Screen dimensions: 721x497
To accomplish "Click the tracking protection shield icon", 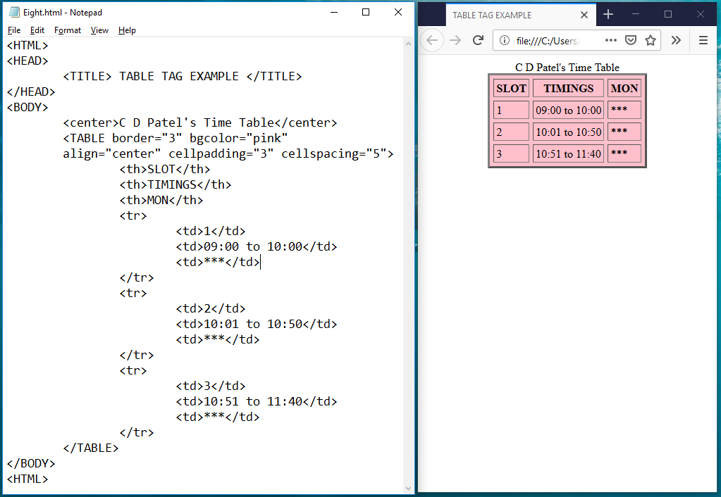I will [x=630, y=40].
